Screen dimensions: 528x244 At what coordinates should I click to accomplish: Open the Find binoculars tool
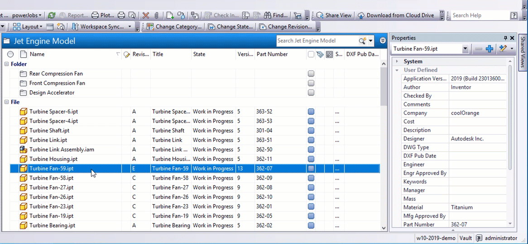point(276,15)
